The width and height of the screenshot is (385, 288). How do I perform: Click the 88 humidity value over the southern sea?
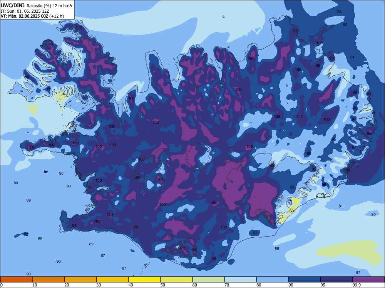(x=277, y=248)
